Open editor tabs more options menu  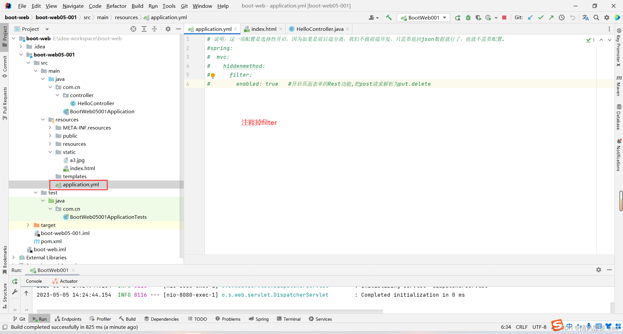tap(609, 29)
